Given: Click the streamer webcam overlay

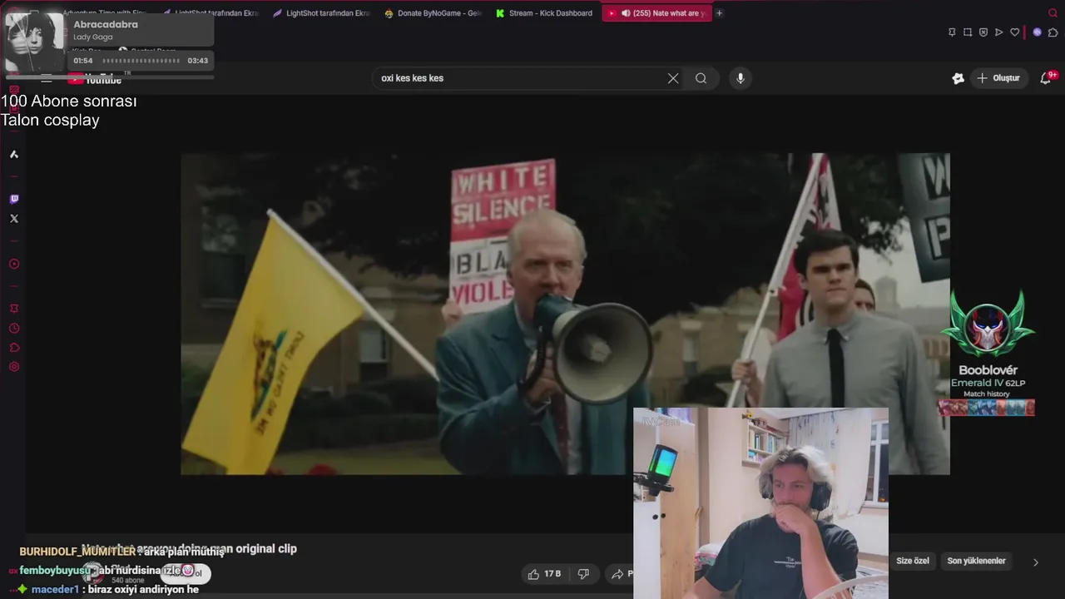Looking at the screenshot, I should click(x=760, y=502).
